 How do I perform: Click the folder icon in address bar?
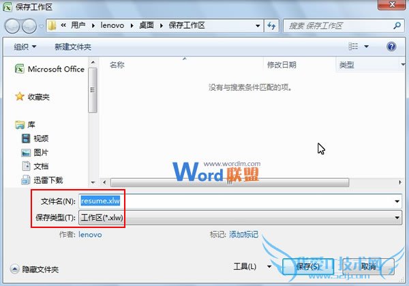(52, 25)
